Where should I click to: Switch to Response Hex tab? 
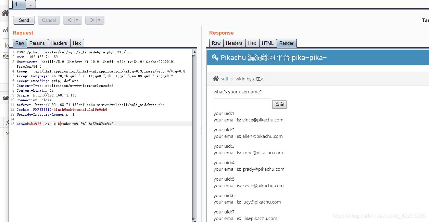point(252,43)
